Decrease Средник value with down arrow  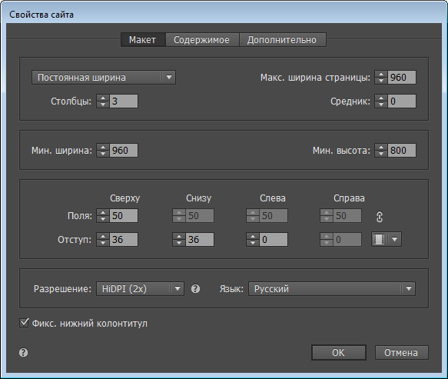(x=381, y=105)
